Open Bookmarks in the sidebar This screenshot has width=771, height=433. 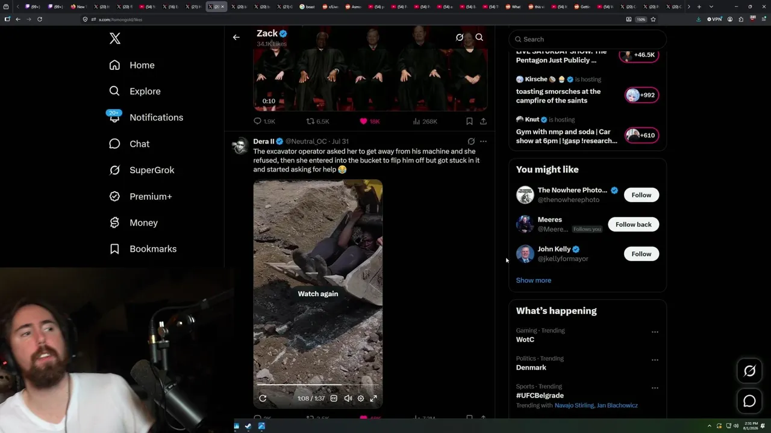(x=143, y=249)
